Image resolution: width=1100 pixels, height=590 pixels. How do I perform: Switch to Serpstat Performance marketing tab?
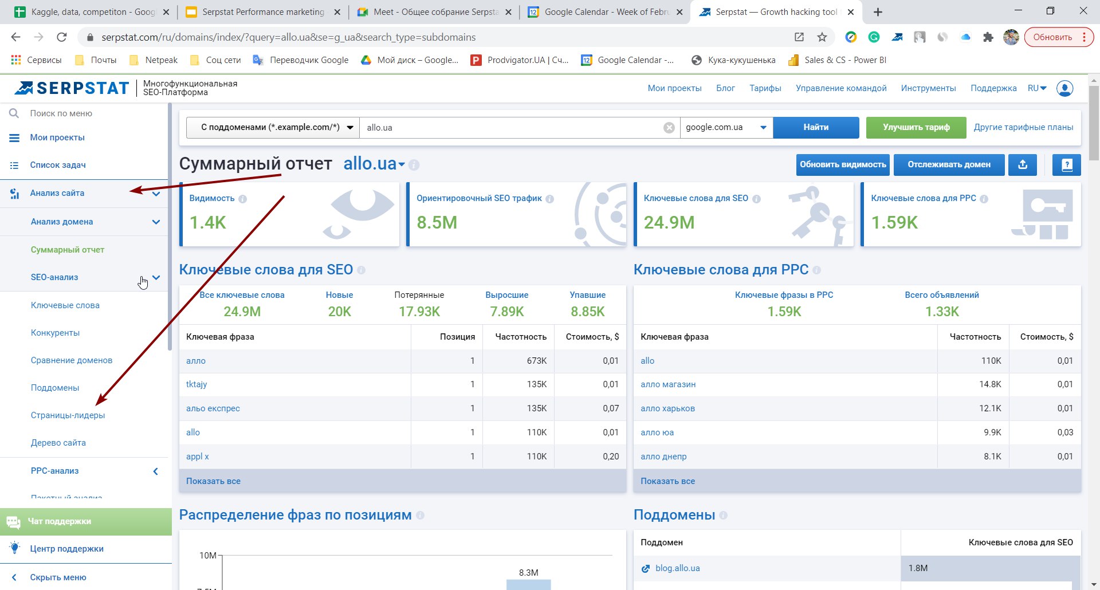pos(262,12)
